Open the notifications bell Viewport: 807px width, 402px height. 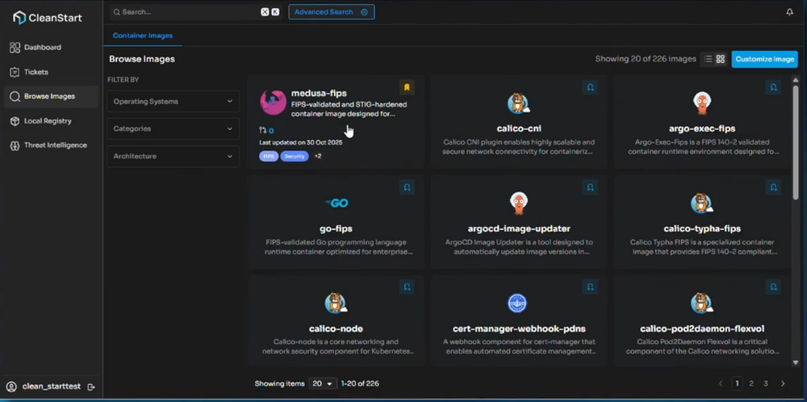coord(789,12)
